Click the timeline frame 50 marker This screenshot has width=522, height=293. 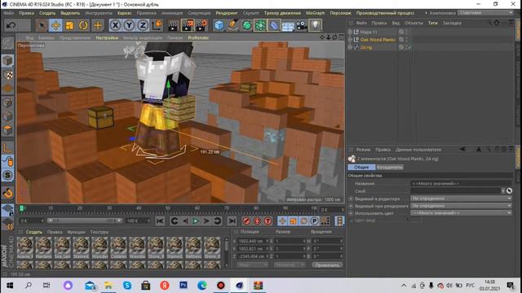167,208
